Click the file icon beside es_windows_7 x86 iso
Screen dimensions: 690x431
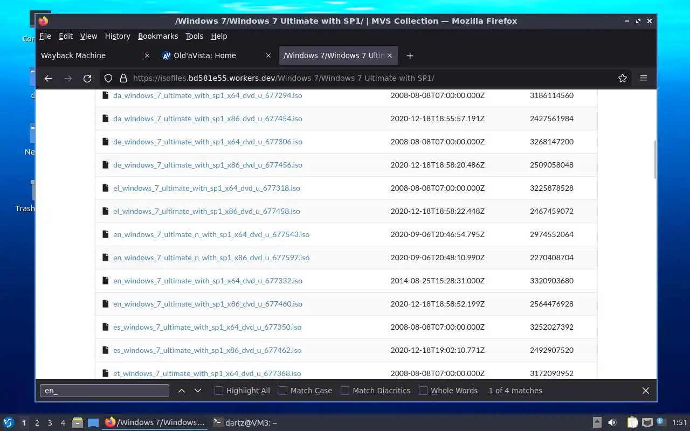click(x=106, y=350)
